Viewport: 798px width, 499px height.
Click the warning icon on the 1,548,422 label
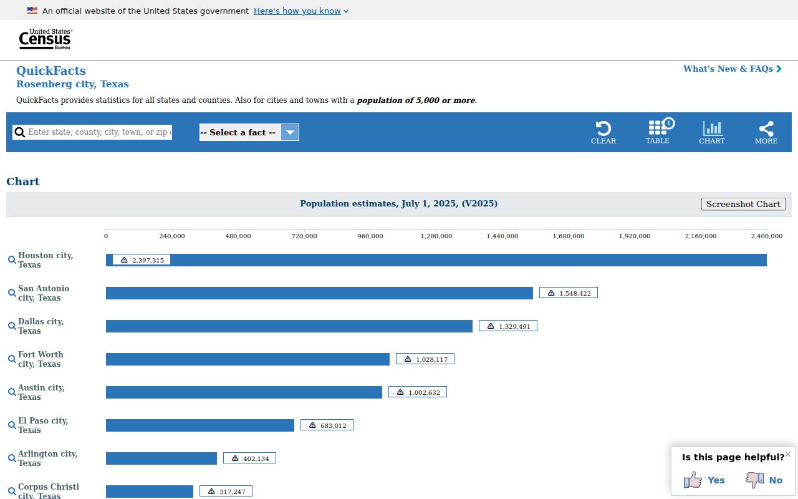551,293
